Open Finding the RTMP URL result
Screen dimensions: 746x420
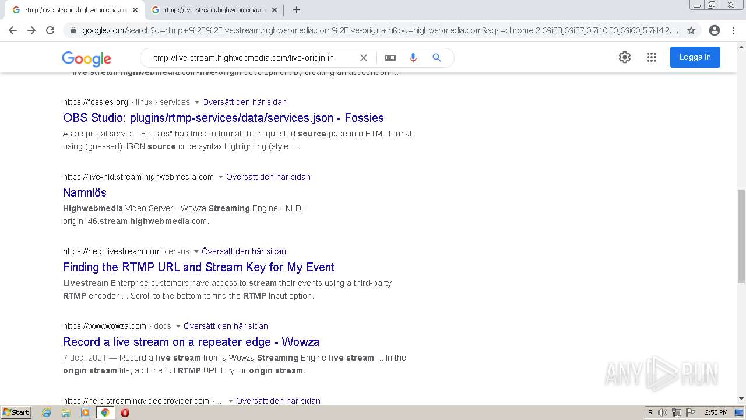(x=199, y=267)
